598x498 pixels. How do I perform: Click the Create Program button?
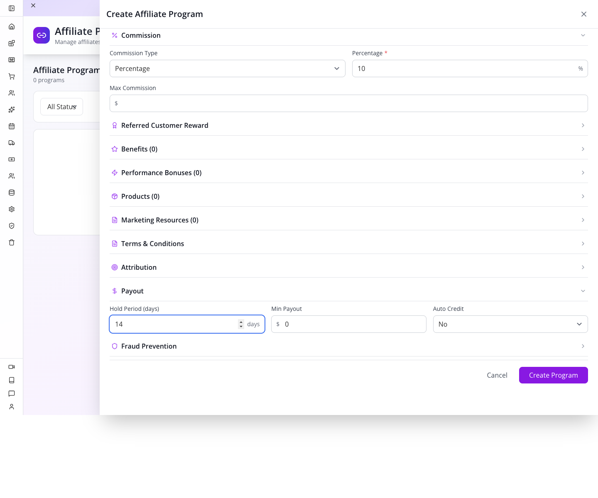554,375
